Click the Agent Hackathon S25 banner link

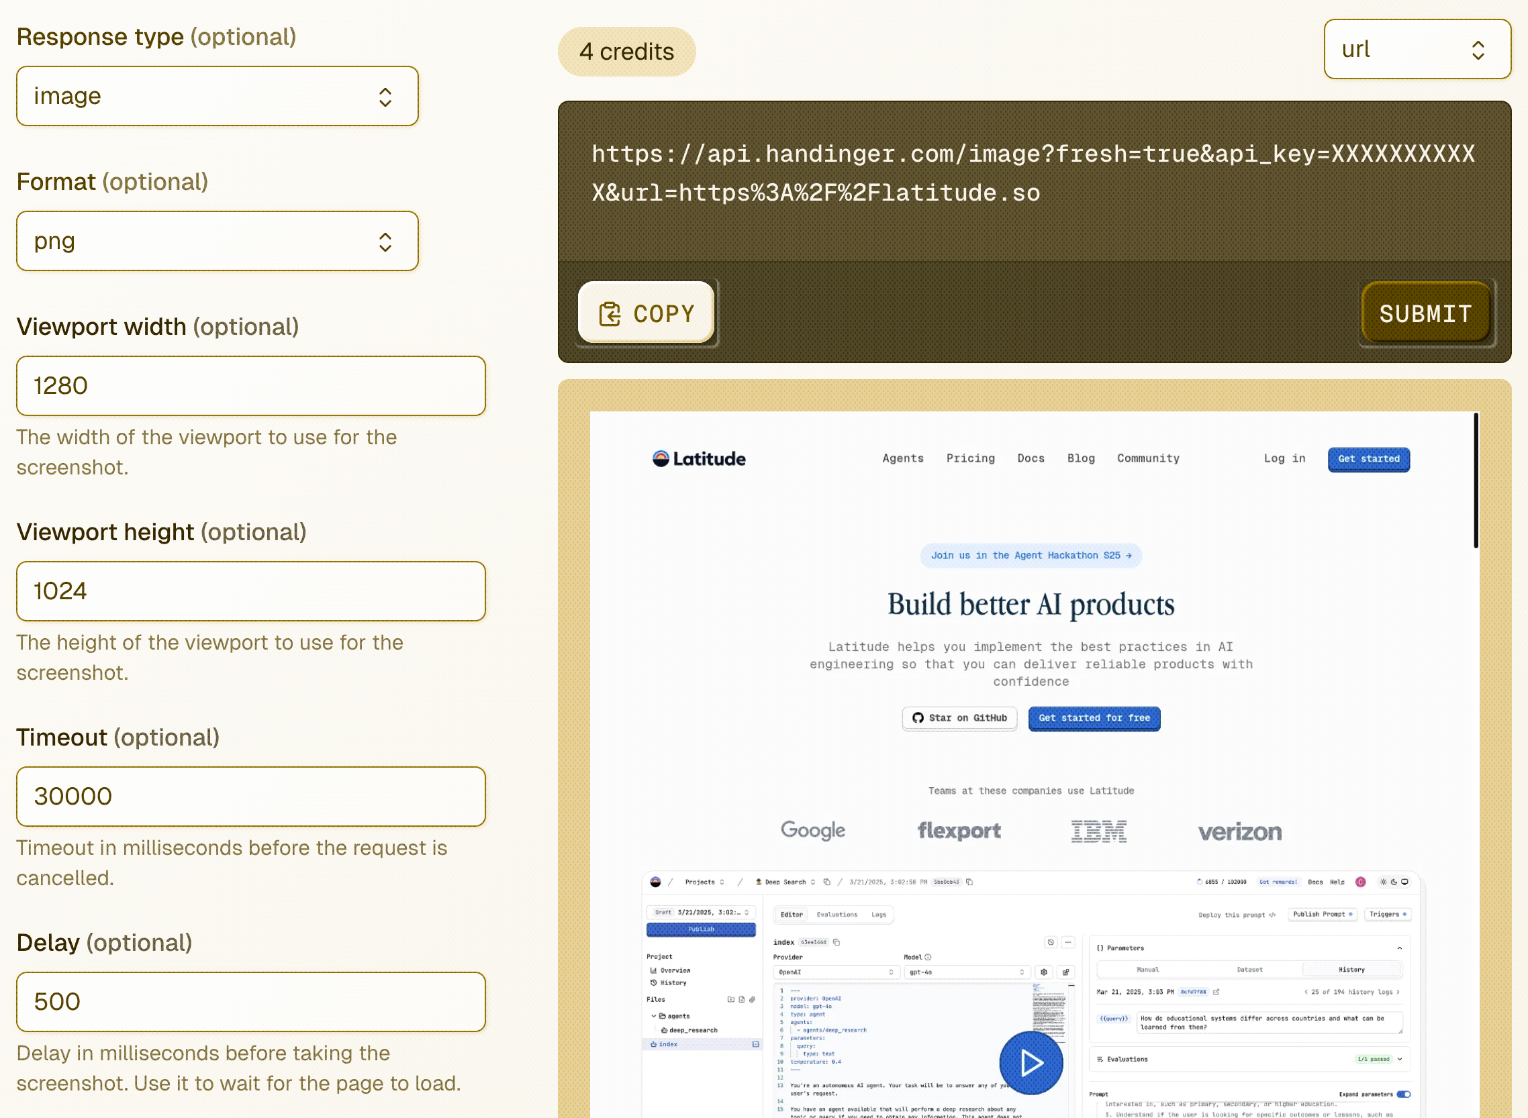(x=1031, y=556)
